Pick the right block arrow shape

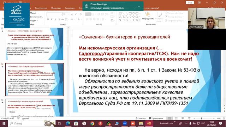130,17
